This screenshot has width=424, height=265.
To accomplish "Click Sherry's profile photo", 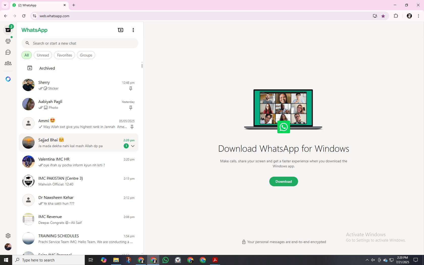I will pyautogui.click(x=28, y=85).
